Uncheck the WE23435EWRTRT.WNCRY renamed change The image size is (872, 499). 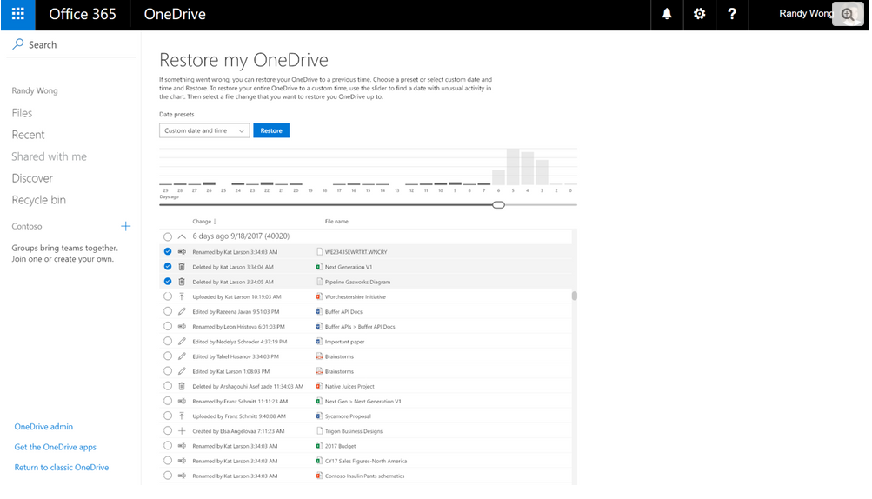[168, 252]
